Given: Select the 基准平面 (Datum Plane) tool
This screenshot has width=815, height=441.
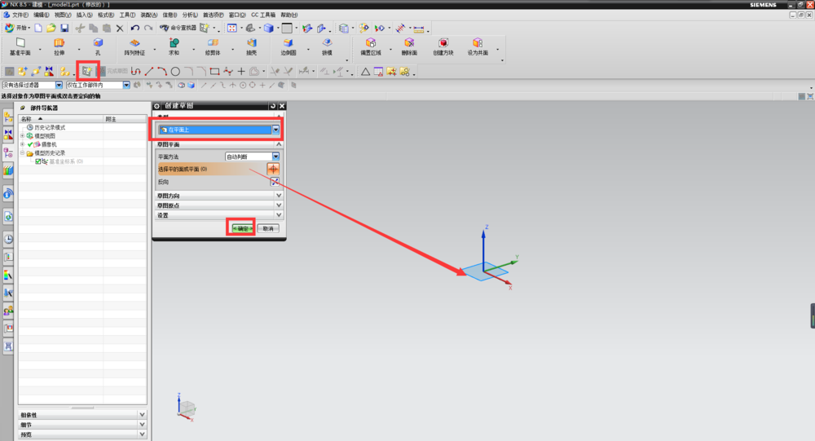Looking at the screenshot, I should pyautogui.click(x=20, y=46).
